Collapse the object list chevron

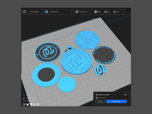(x=24, y=95)
